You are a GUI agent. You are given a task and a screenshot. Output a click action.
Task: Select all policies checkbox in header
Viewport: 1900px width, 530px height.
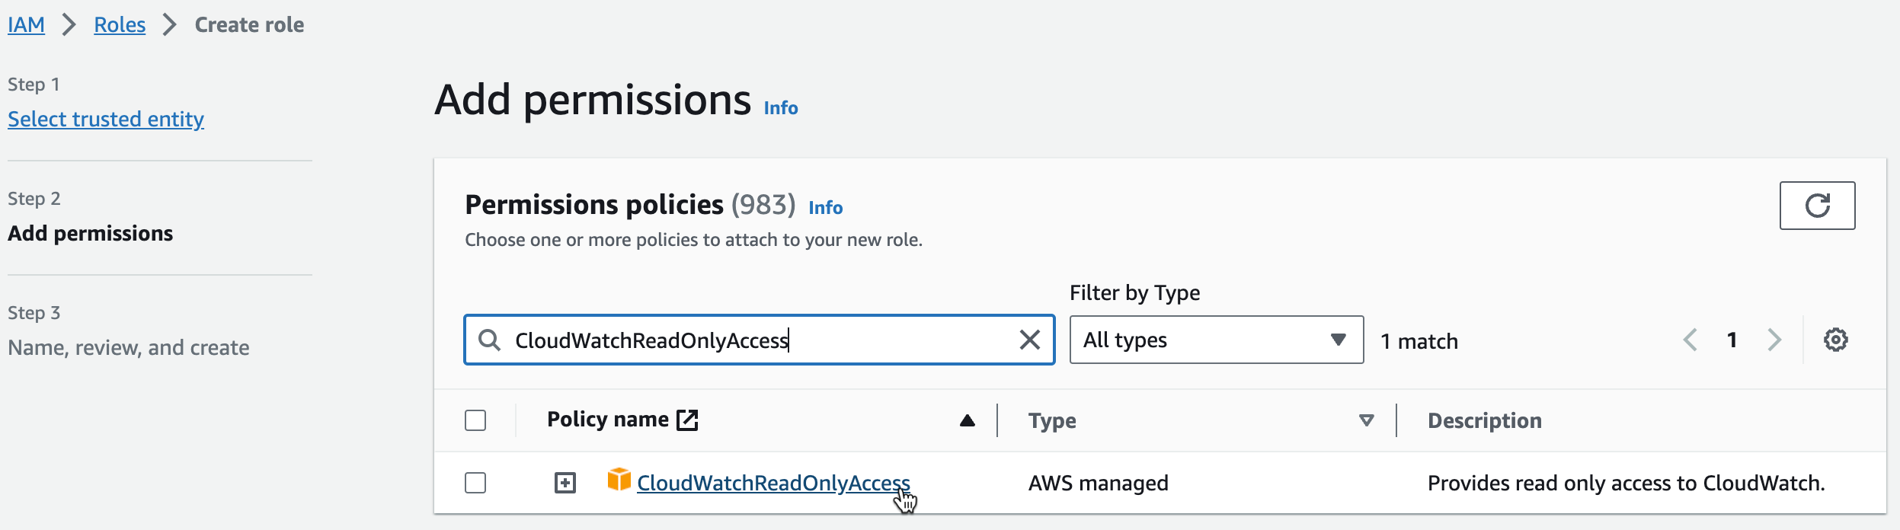[475, 420]
